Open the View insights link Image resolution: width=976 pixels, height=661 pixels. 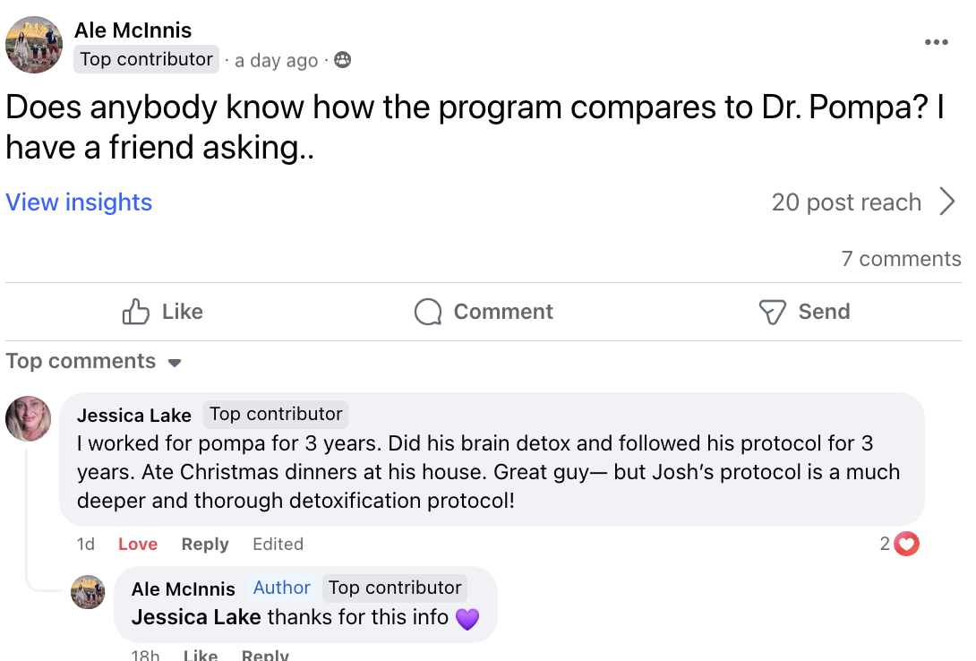[x=79, y=202]
